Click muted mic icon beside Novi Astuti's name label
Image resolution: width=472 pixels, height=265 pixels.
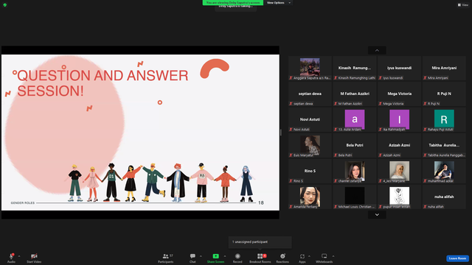tap(291, 130)
